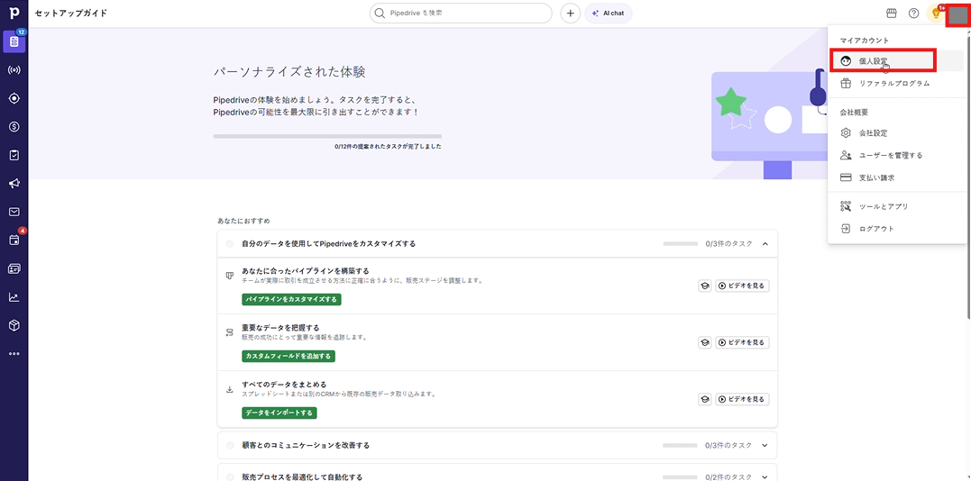Open the target crosshair sidebar icon
Viewport: 971px width, 481px height.
pyautogui.click(x=14, y=98)
